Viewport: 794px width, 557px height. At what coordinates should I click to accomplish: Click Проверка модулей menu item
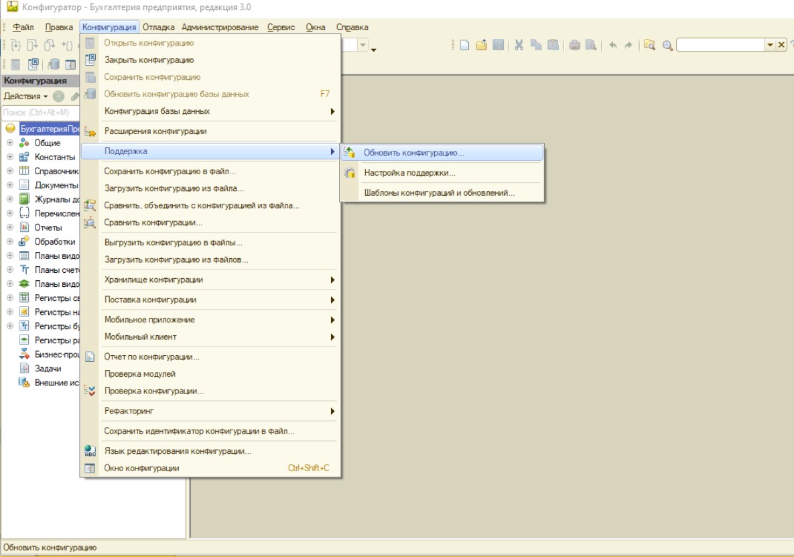coord(210,374)
